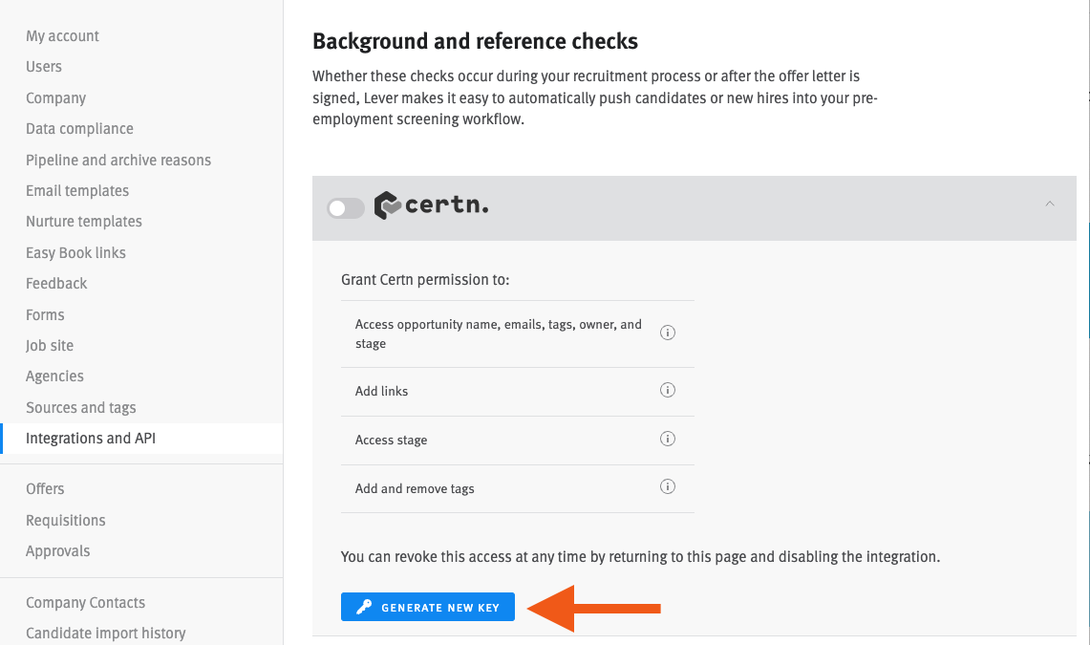Click info icon beside Add links
Viewport: 1090px width, 645px height.
[668, 390]
